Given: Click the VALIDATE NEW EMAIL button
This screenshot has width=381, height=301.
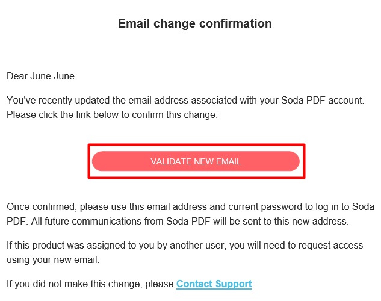Looking at the screenshot, I should [x=196, y=161].
